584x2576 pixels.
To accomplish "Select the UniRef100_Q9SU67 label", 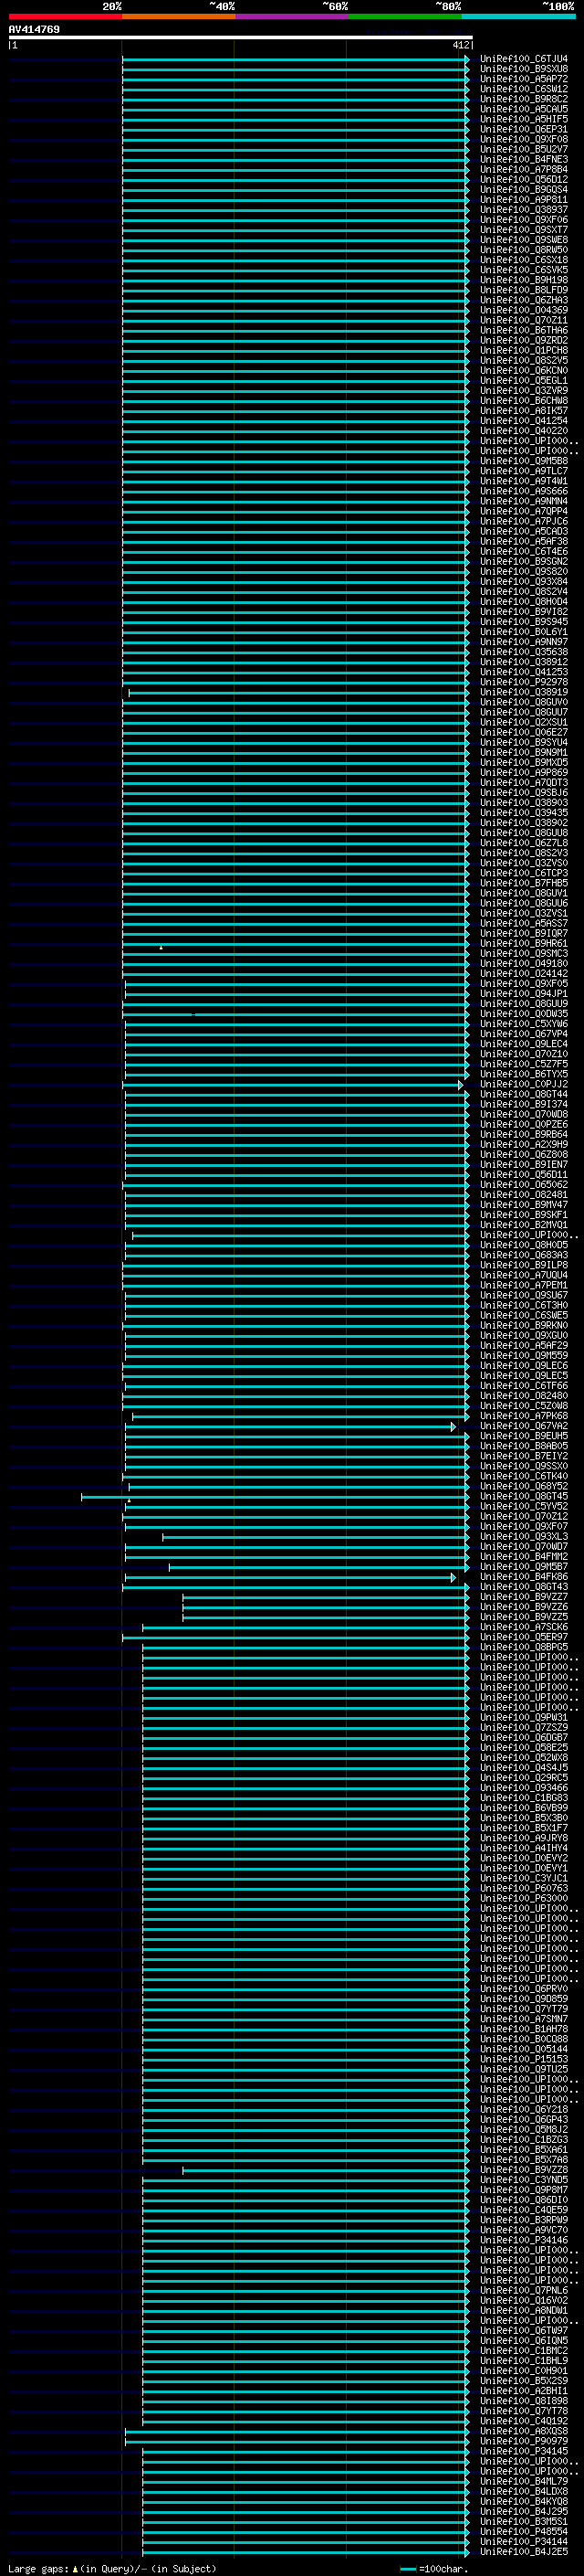I will 523,1295.
